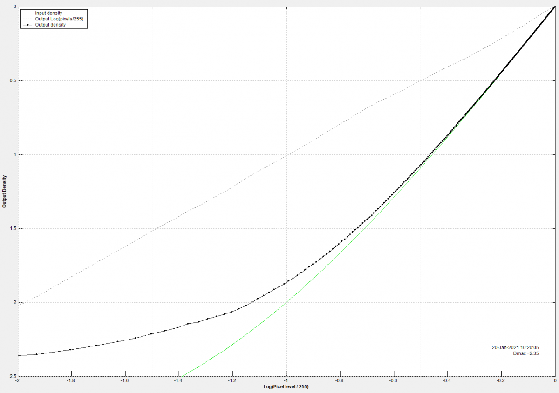This screenshot has height=393, width=559.
Task: Click the x-axis tick label "-1.4"
Action: pyautogui.click(x=178, y=381)
